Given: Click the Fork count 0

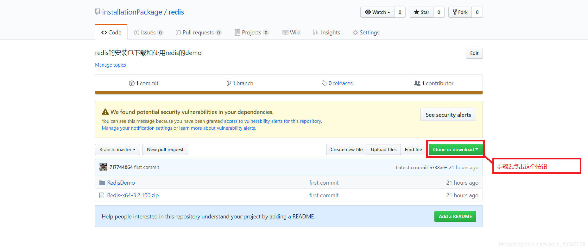Looking at the screenshot, I should click(x=477, y=12).
